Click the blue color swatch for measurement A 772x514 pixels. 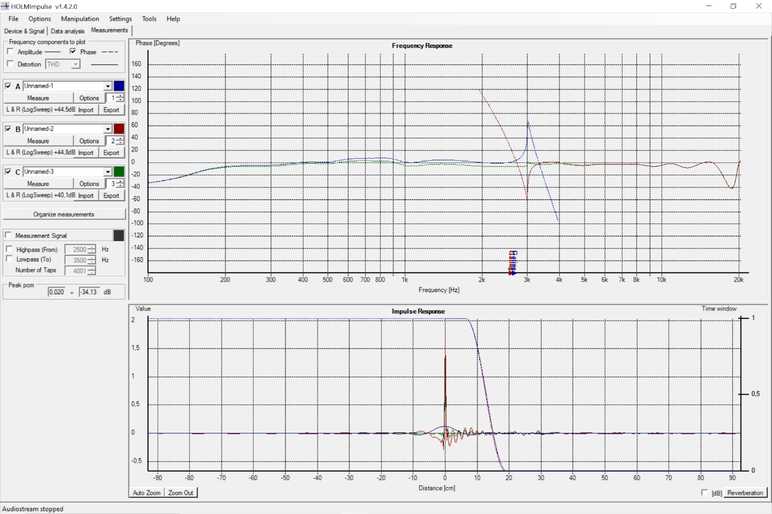[119, 86]
